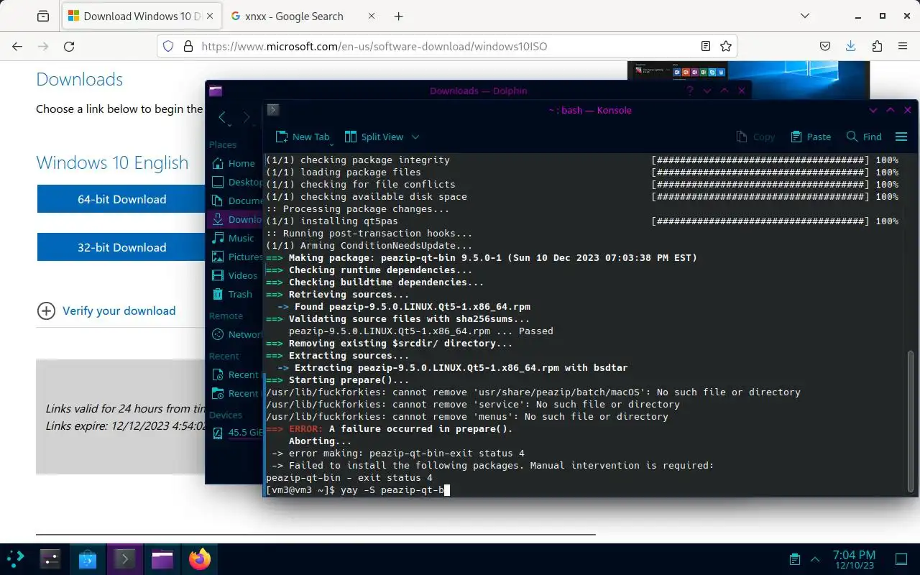Click the 64-bit Download button
The height and width of the screenshot is (575, 920).
click(121, 199)
